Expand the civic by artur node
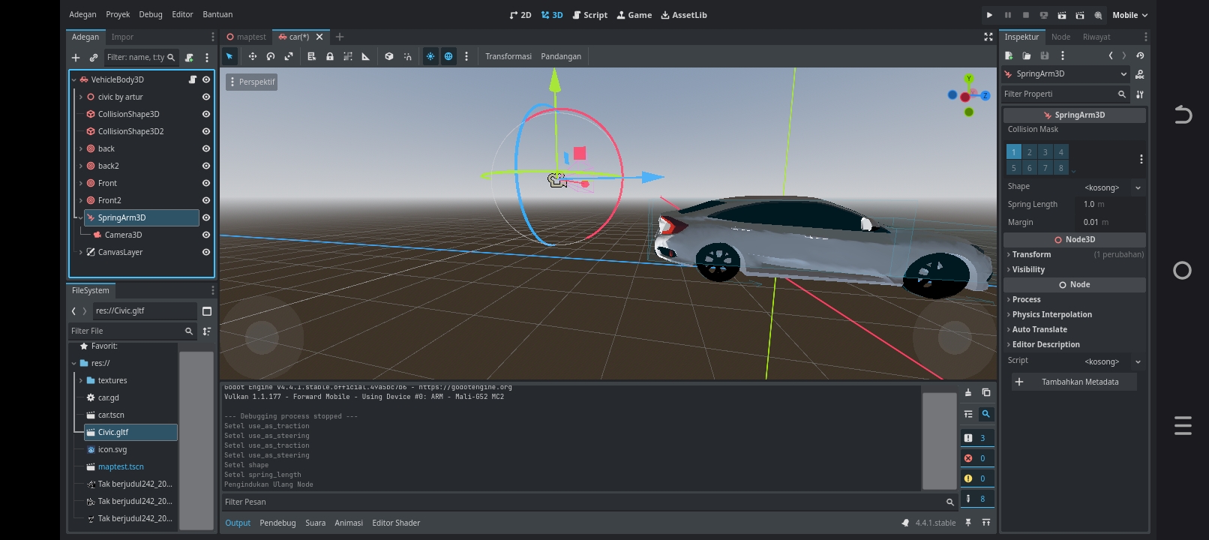Viewport: 1209px width, 540px height. point(81,97)
